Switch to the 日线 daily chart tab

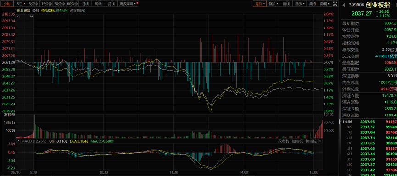coord(85,4)
